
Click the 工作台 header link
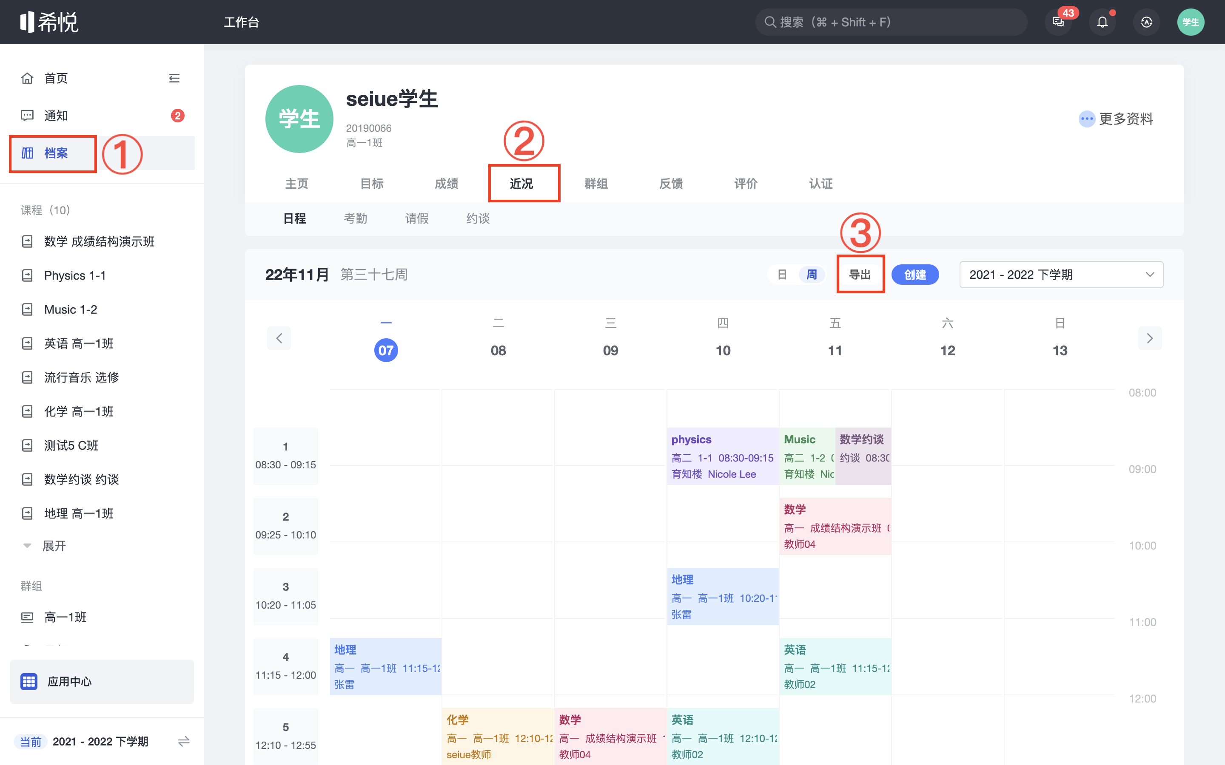[x=242, y=22]
